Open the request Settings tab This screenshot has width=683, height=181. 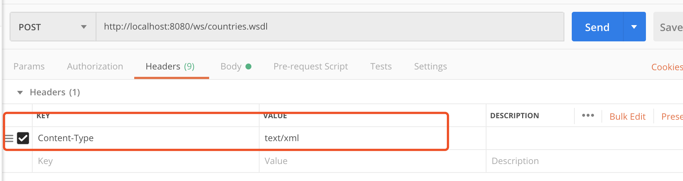coord(430,66)
